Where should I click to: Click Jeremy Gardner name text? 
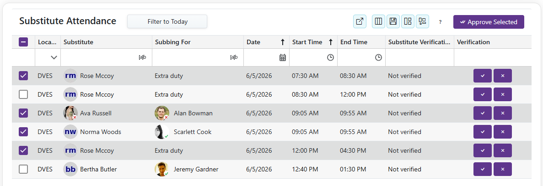click(x=196, y=170)
